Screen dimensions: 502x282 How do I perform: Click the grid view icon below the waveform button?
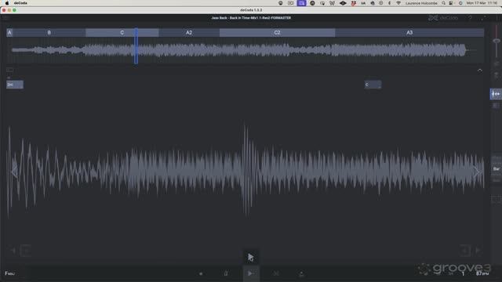click(496, 106)
